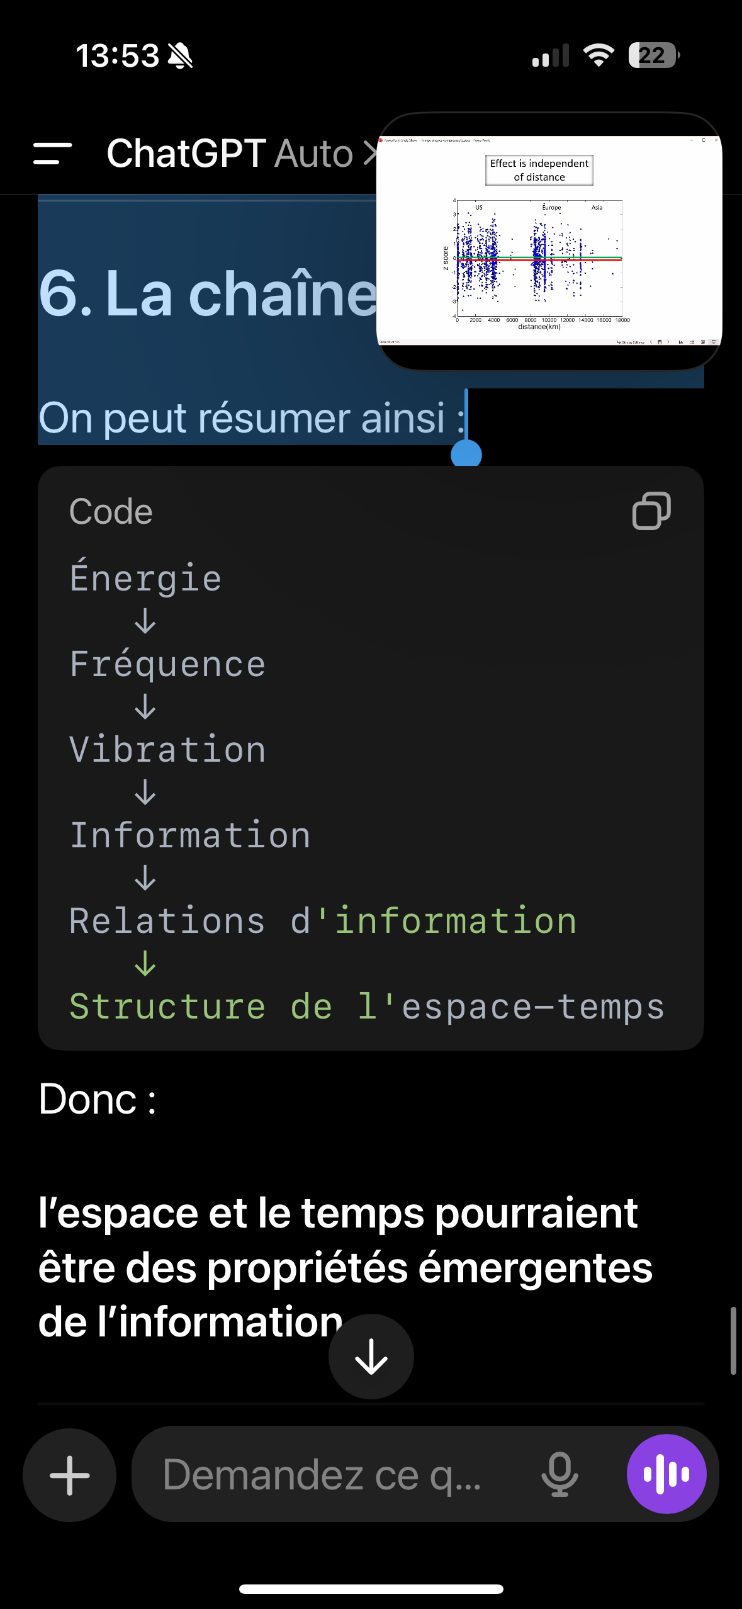Tap the "Code" header label of the code block

111,511
